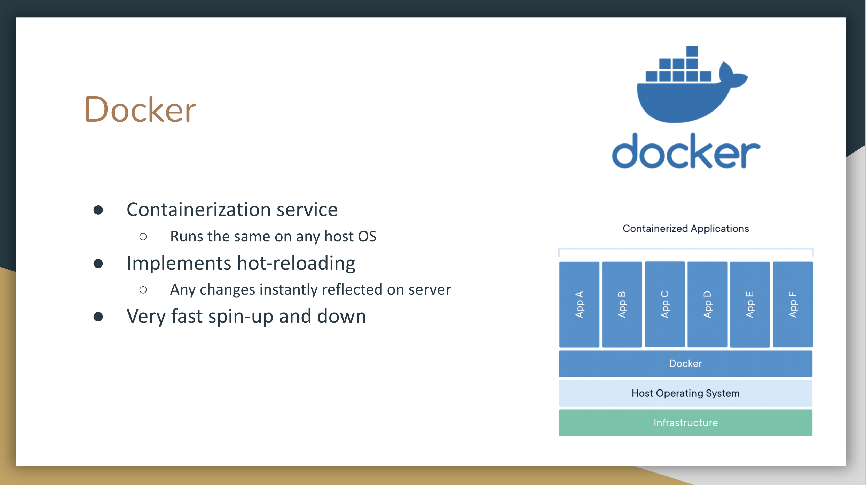Screen dimensions: 866x485
Task: Click the 'App A' box in diagram
Action: (x=579, y=304)
